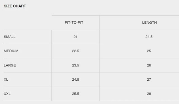This screenshot has height=104, width=179.
Task: Select the LENGTH column header
Action: point(149,23)
